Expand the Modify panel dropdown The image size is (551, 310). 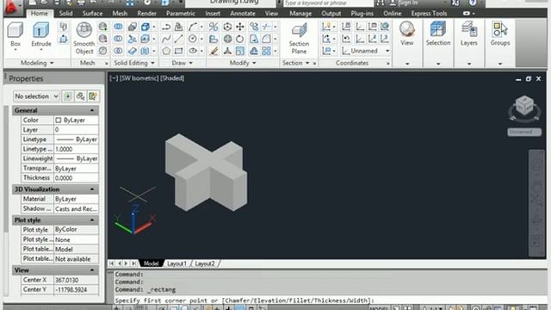(254, 63)
